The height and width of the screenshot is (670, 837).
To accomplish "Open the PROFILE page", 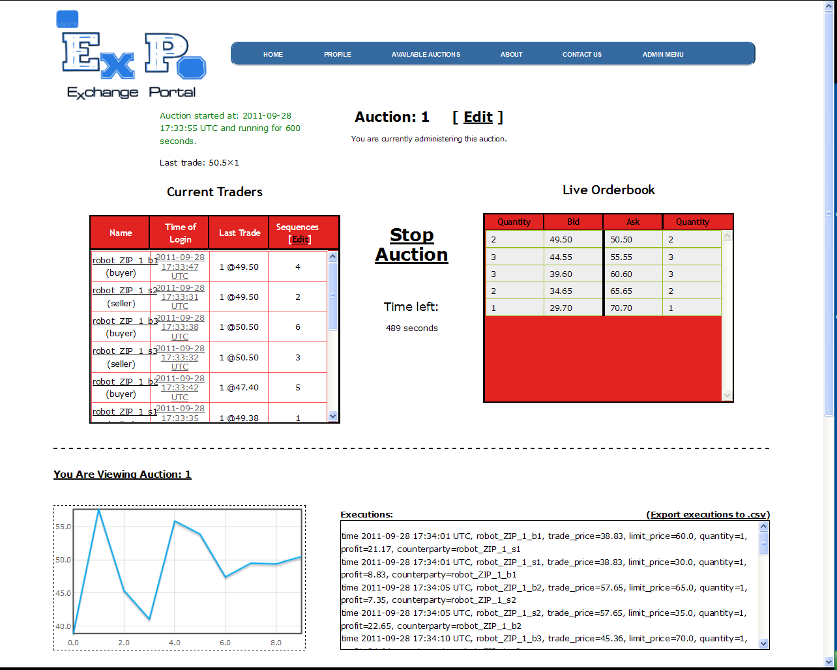I will tap(338, 54).
